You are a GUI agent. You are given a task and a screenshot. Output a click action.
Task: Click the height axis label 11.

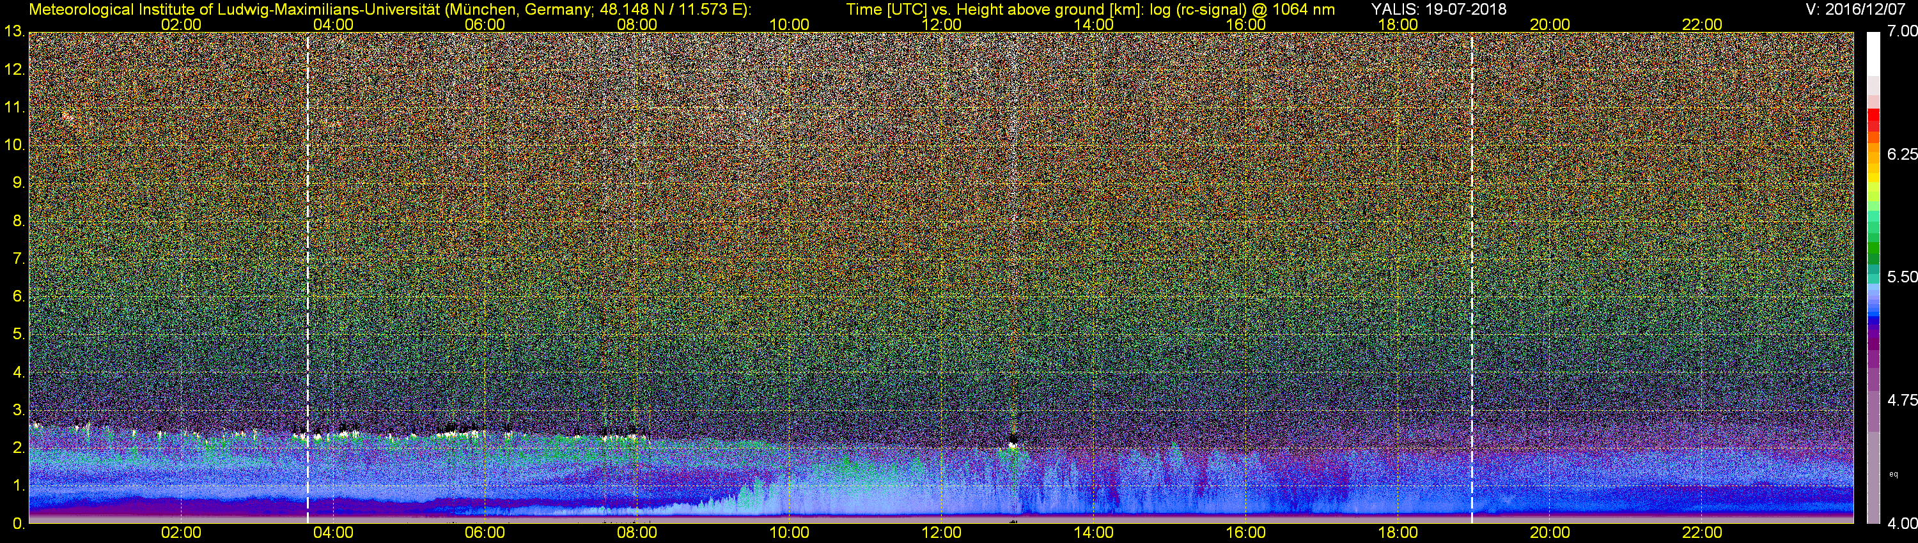(15, 107)
